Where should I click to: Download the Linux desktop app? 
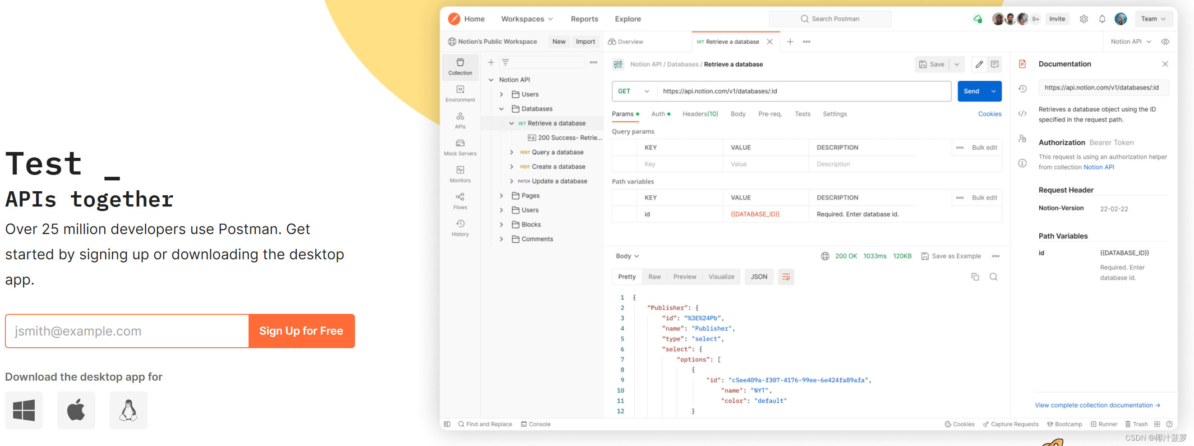click(129, 410)
